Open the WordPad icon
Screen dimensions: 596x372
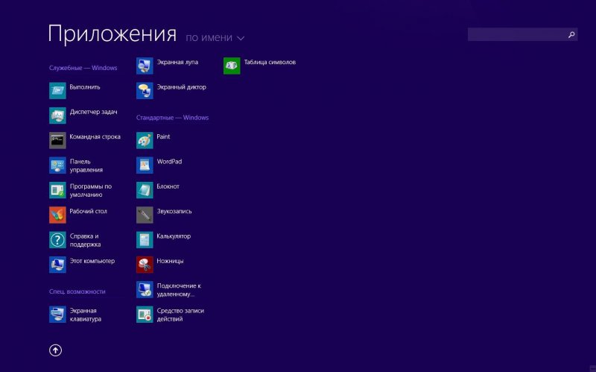point(145,165)
